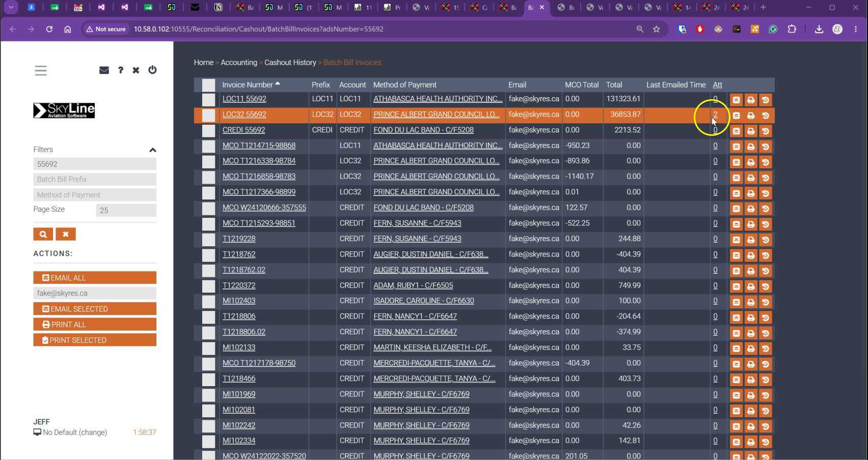Toggle the select-all checkbox in the table header
868x460 pixels.
coord(208,85)
